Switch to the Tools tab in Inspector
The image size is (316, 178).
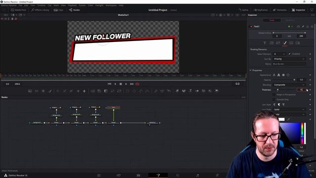click(272, 20)
